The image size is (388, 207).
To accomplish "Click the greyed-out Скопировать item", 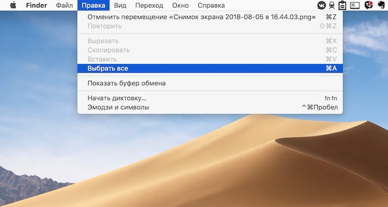I will [x=210, y=50].
